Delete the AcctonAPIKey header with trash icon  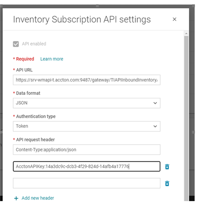click(167, 167)
